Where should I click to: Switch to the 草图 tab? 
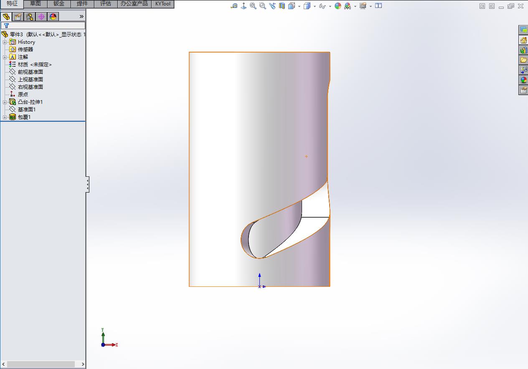coord(36,4)
